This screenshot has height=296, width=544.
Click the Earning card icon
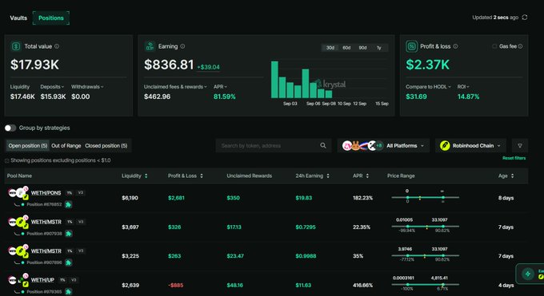tap(150, 46)
